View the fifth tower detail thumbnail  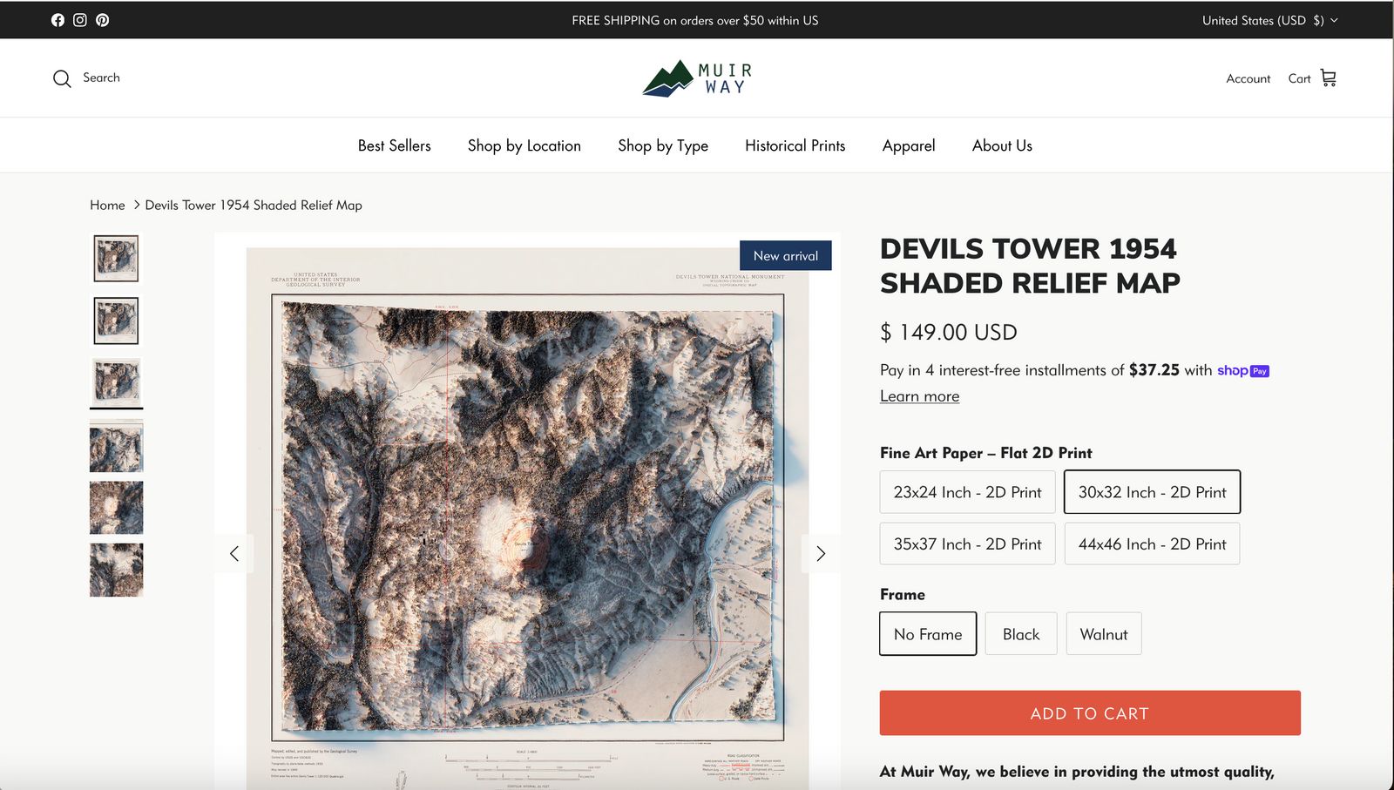click(x=116, y=508)
